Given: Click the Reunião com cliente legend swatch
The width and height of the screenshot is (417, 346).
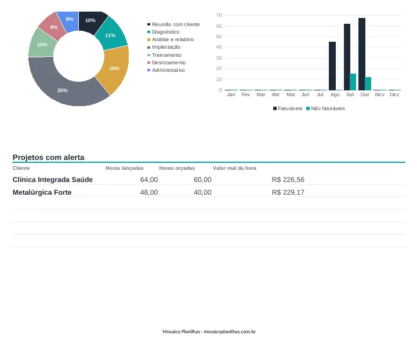Looking at the screenshot, I should pos(148,24).
